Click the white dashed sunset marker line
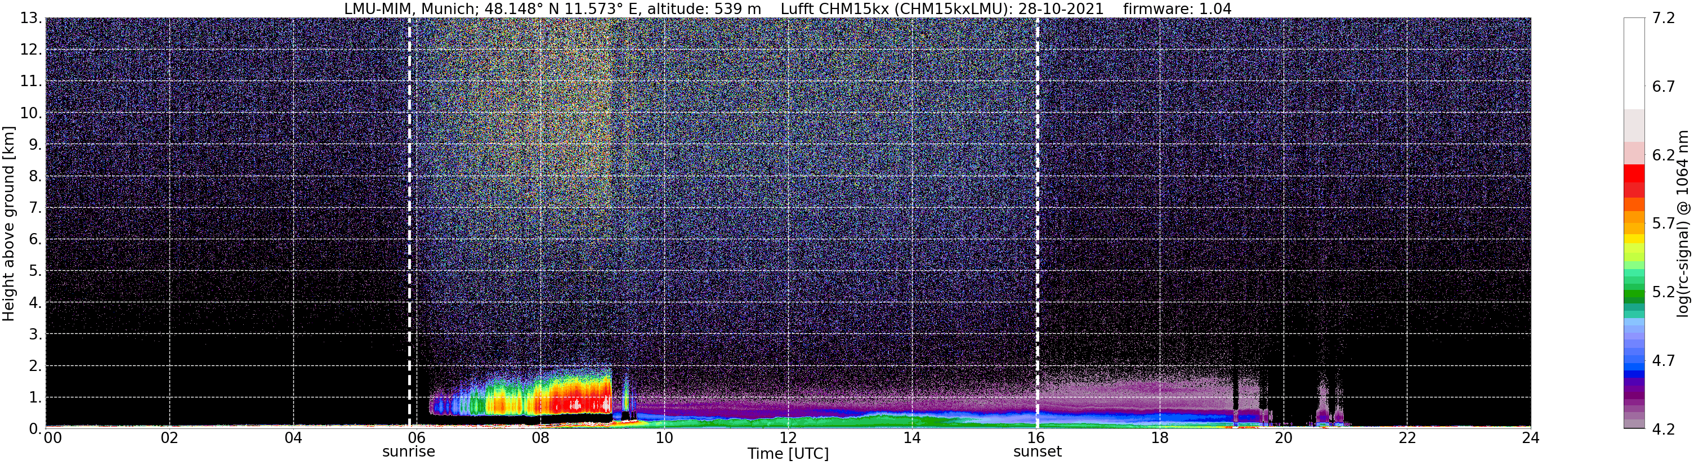 click(x=1038, y=223)
